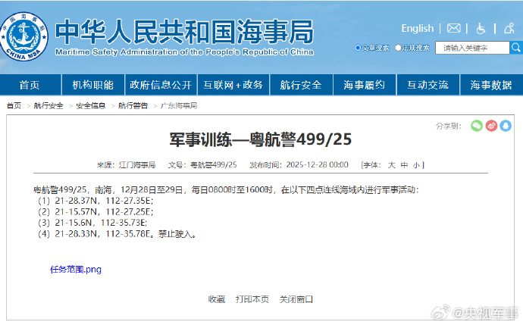Open the mail envelope icon
523x325 pixels.
pos(454,28)
